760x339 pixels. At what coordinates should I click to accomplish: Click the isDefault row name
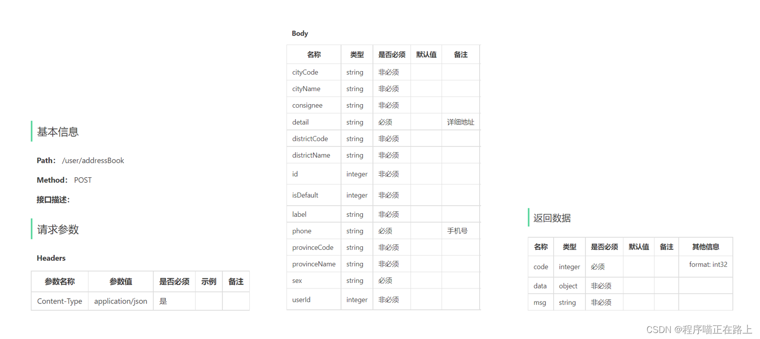coord(305,195)
